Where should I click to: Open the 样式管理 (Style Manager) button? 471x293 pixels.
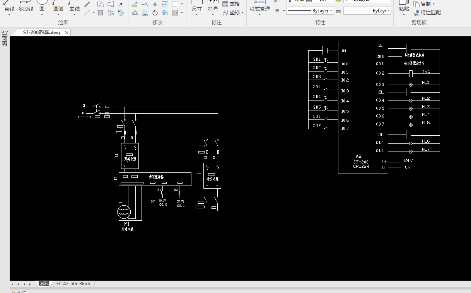[x=259, y=9]
